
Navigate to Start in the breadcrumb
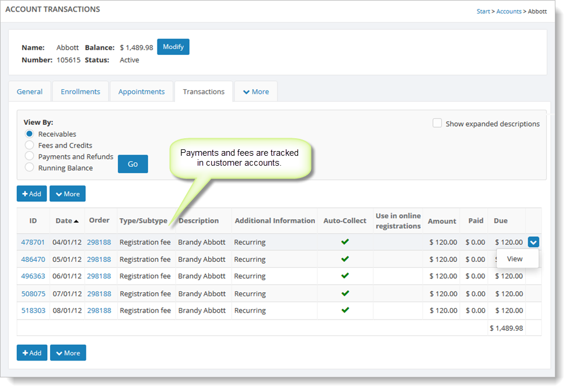[483, 11]
